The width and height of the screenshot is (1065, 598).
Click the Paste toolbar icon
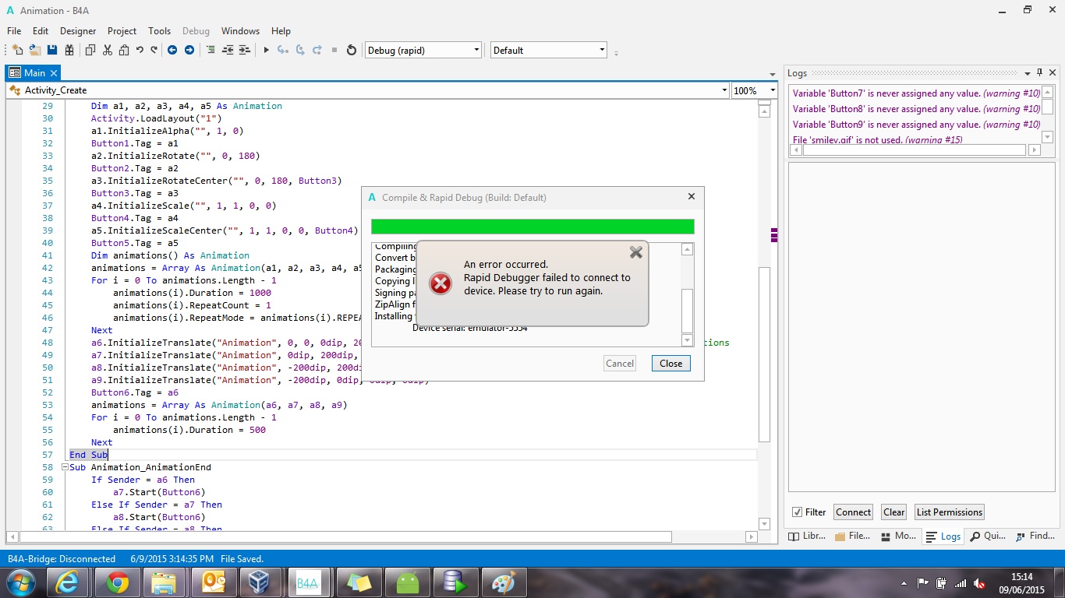[124, 50]
